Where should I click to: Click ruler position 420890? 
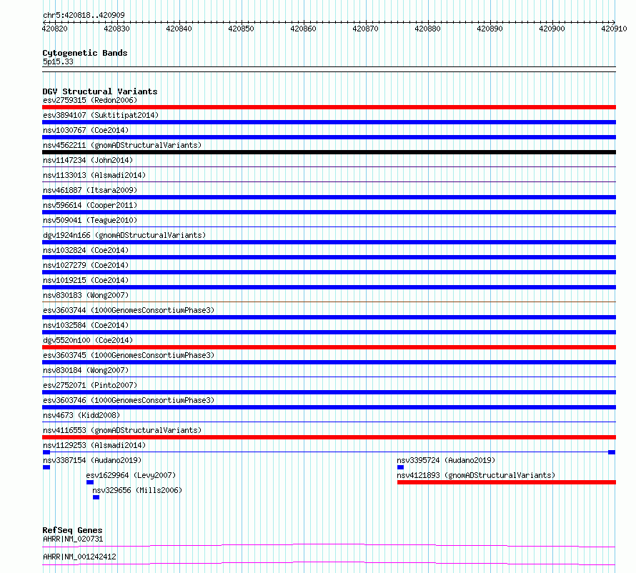490,29
